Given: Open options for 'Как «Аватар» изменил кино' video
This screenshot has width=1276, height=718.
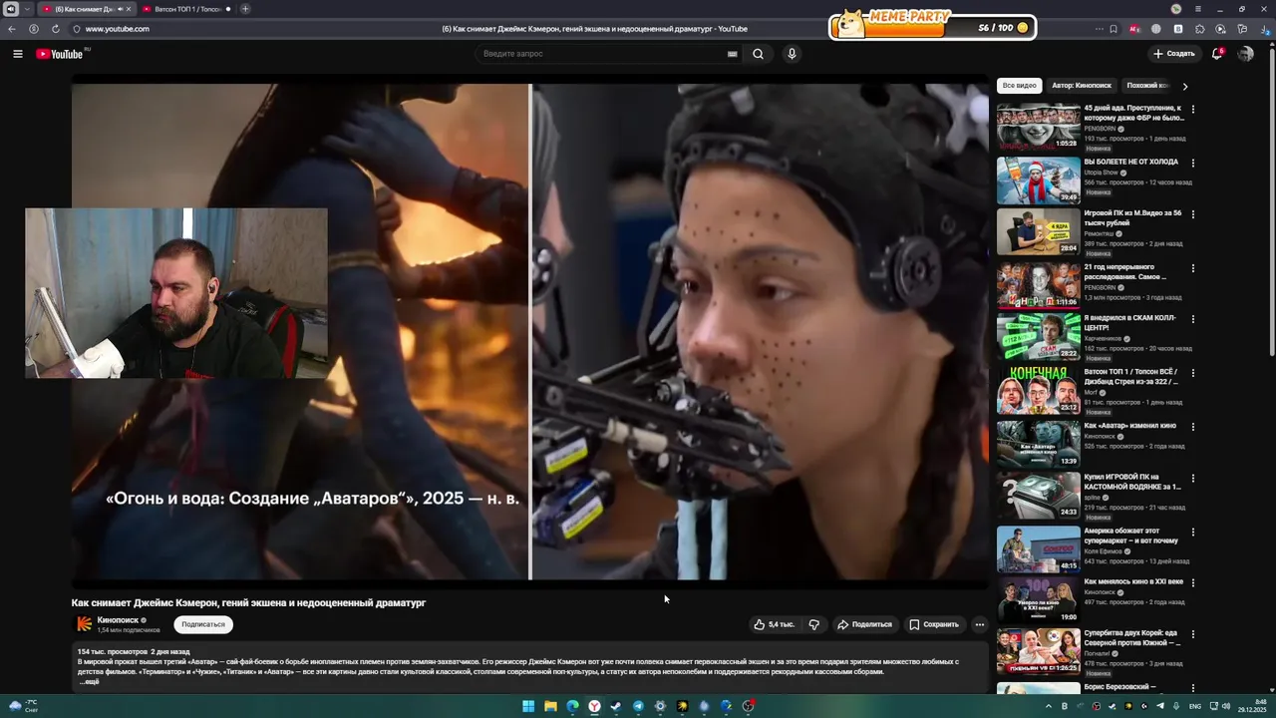Looking at the screenshot, I should (x=1193, y=427).
